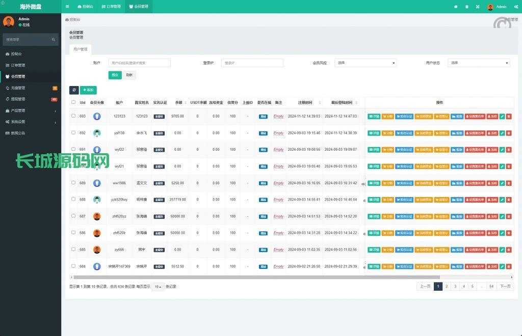Click the red delete trash icon for user 692

click(508, 133)
